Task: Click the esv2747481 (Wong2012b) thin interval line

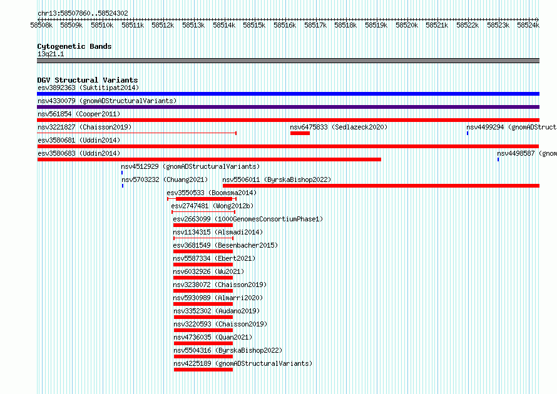Action: 203,212
